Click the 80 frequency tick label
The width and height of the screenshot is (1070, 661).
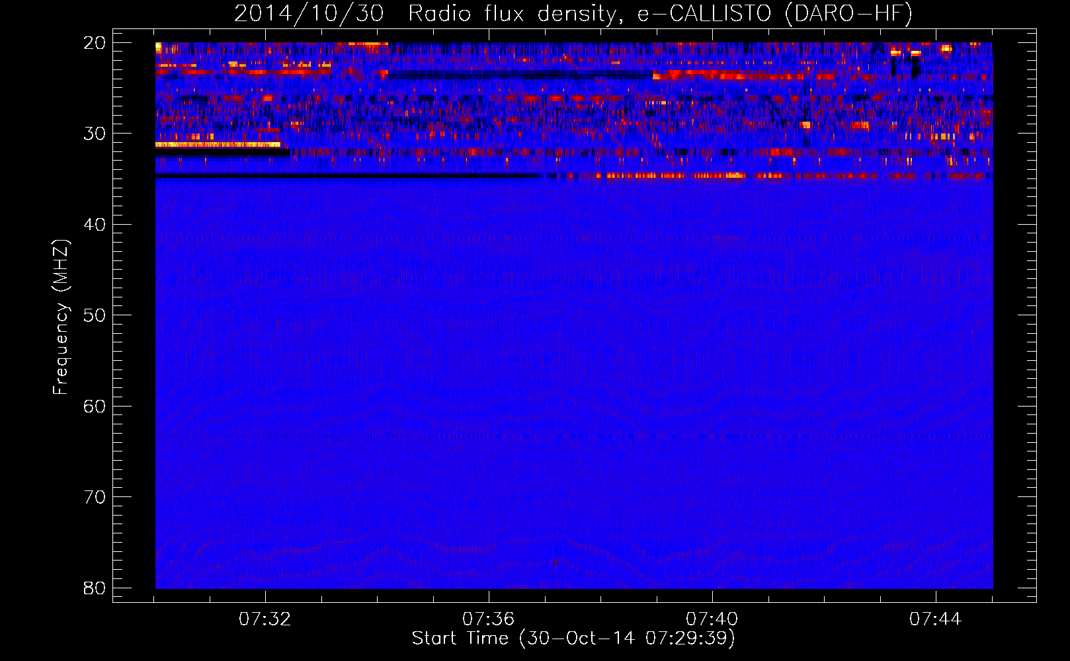94,588
